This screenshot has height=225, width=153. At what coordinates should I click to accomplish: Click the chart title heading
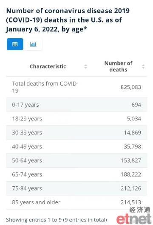[x=68, y=20]
